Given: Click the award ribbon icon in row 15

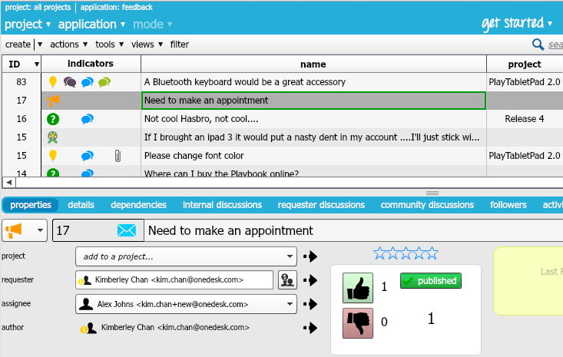Looking at the screenshot, I should 53,137.
